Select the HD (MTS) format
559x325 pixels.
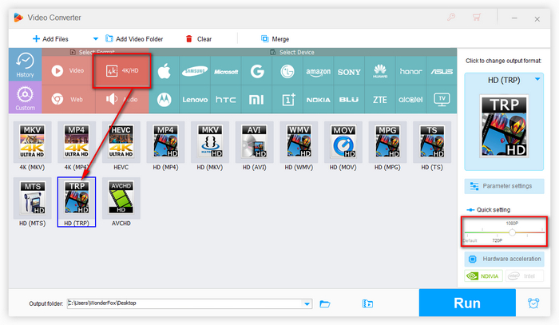click(32, 202)
